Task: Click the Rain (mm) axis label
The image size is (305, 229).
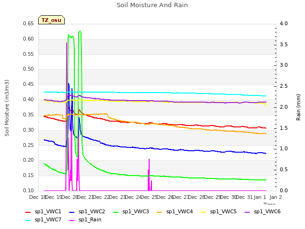Action: click(x=298, y=107)
